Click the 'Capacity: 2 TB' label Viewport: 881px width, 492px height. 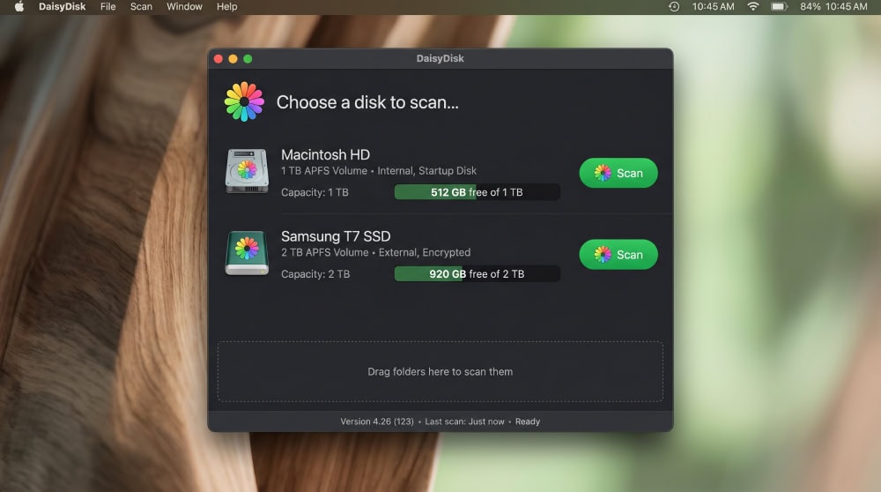(315, 274)
